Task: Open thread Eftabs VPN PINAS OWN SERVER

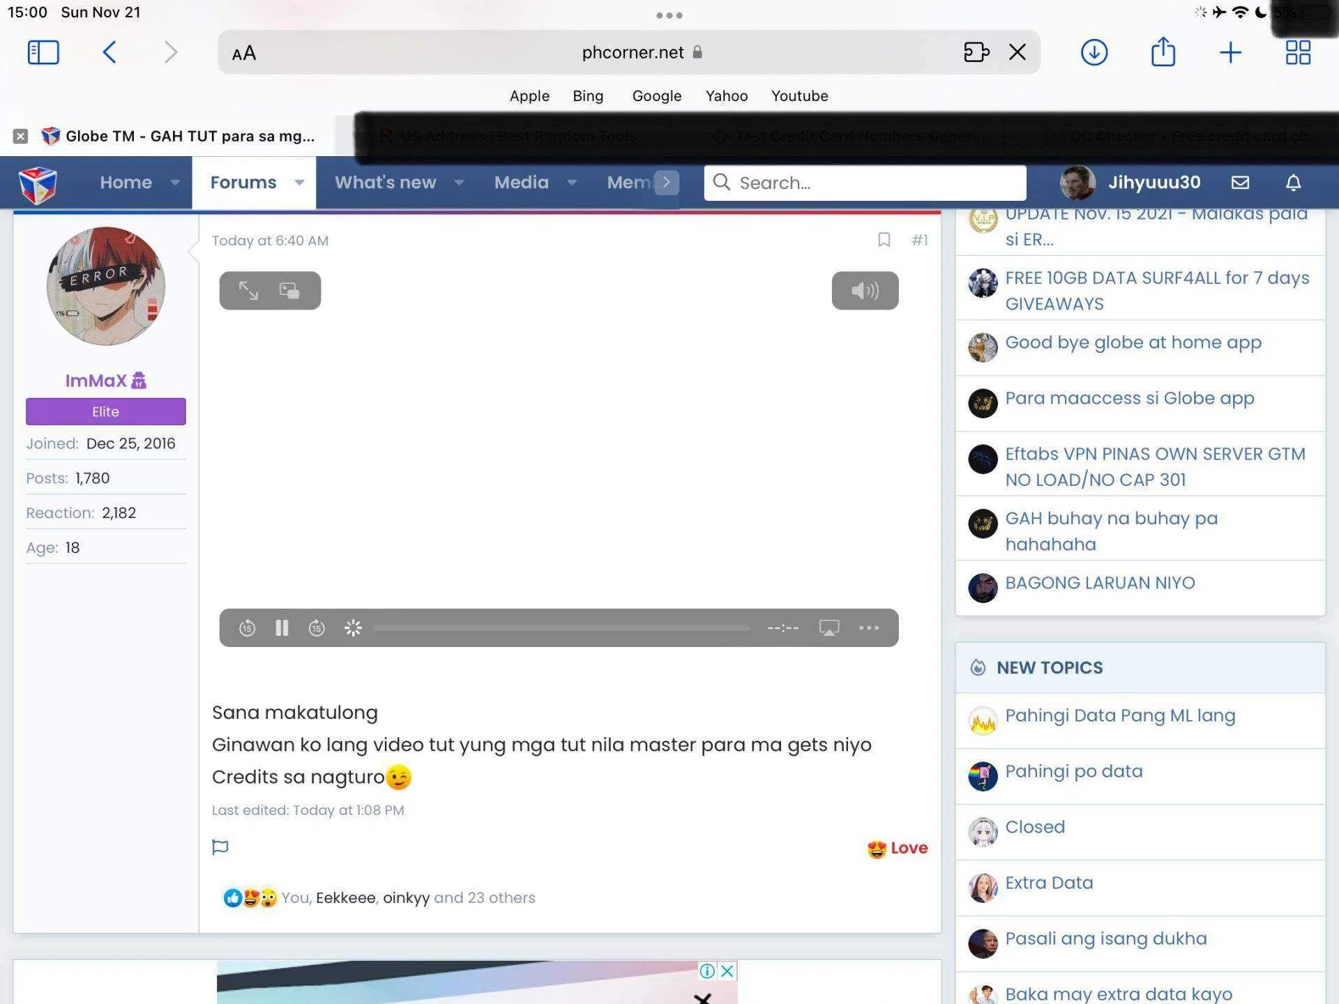Action: pyautogui.click(x=1155, y=466)
